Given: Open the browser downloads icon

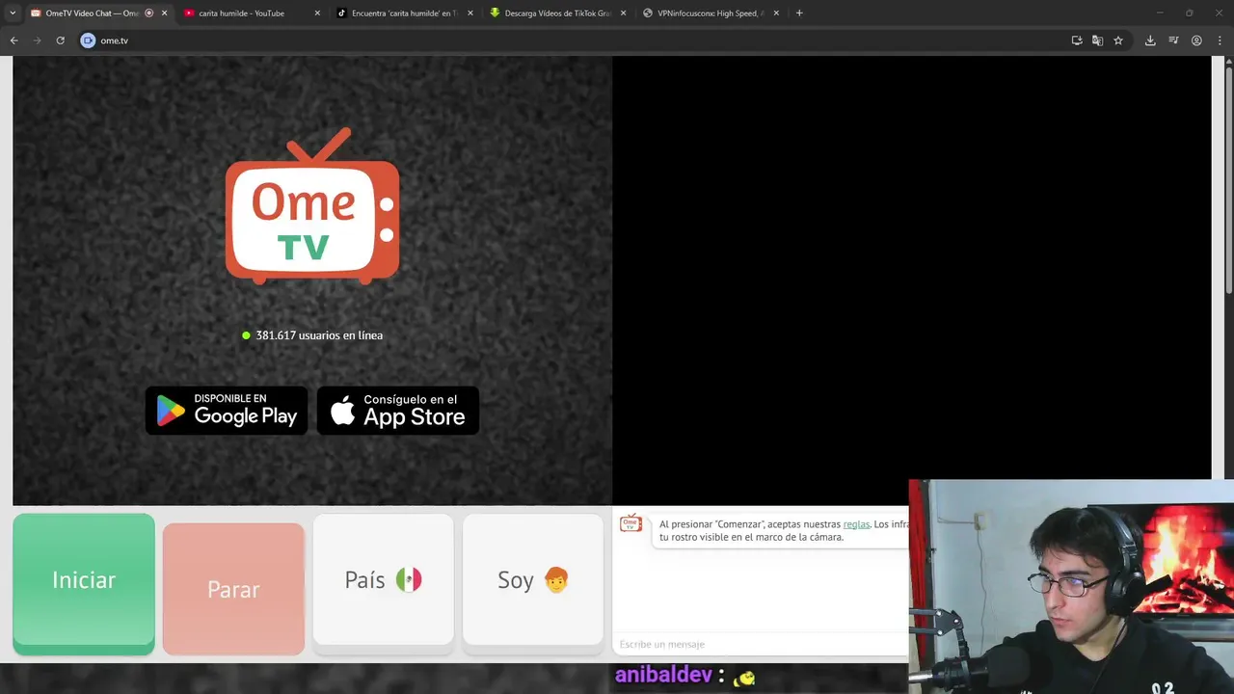Looking at the screenshot, I should click(x=1150, y=40).
